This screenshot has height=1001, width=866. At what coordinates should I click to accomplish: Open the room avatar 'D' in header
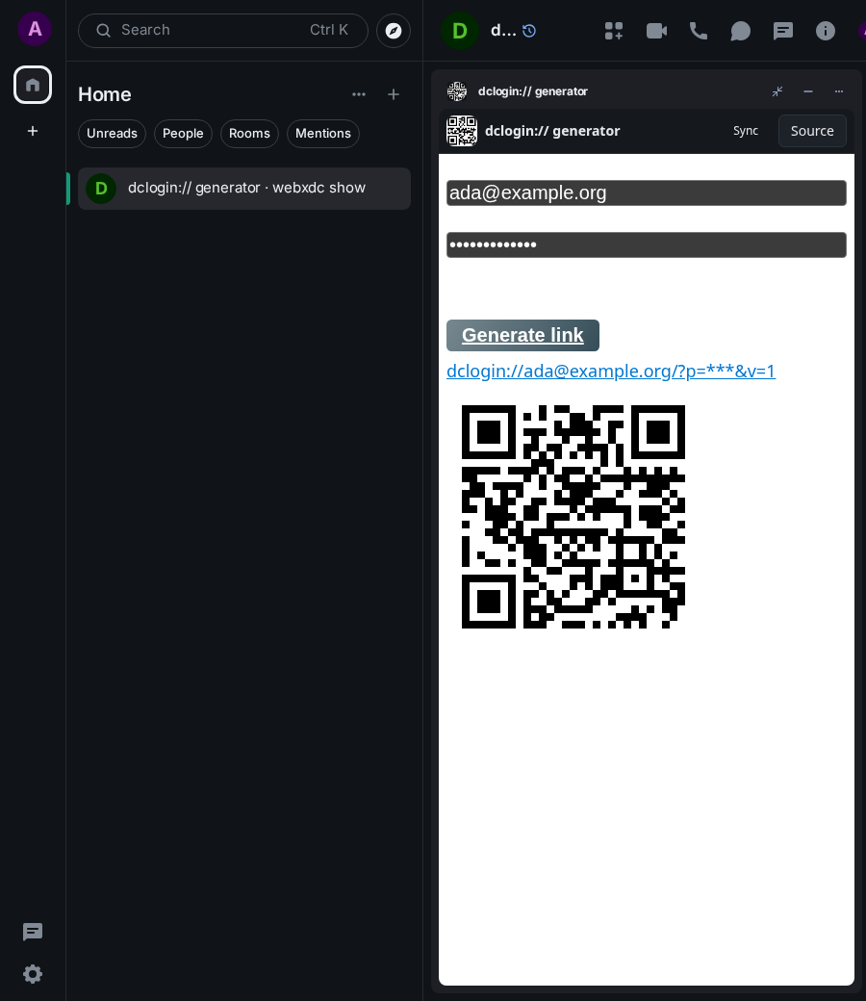click(460, 31)
